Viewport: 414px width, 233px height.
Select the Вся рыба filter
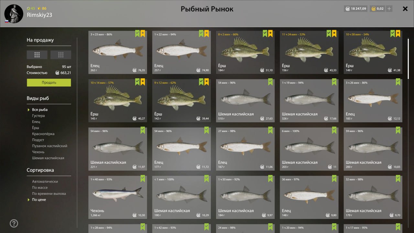pyautogui.click(x=40, y=110)
